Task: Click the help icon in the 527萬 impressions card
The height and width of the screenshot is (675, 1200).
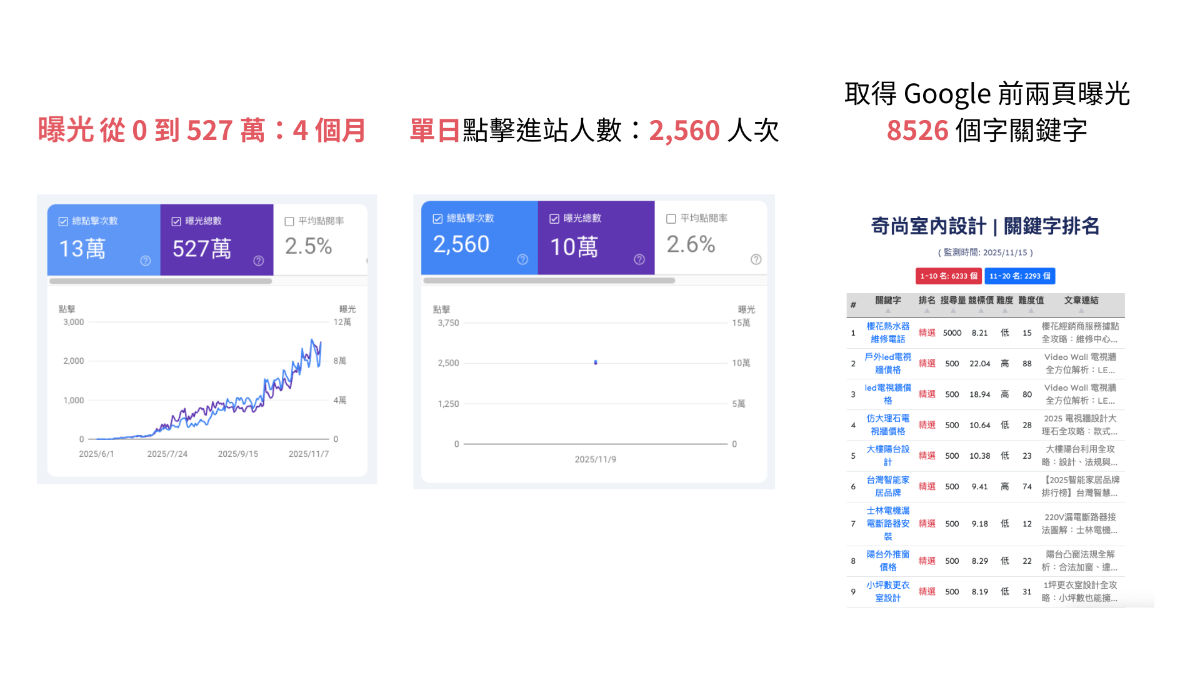Action: click(258, 261)
